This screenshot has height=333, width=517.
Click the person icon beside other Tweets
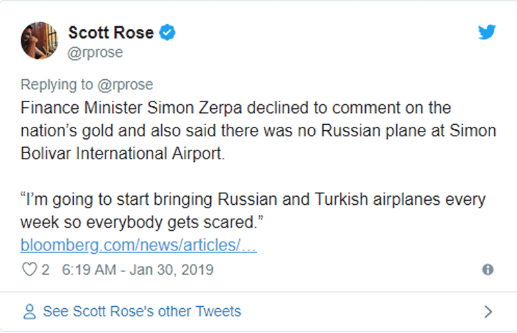29,312
